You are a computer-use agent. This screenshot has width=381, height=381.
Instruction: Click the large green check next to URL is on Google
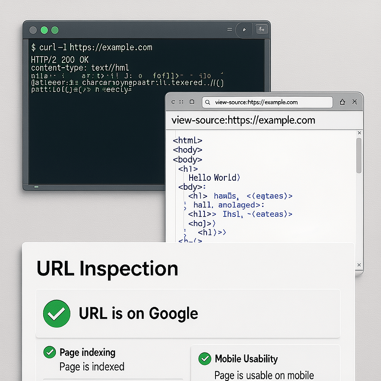(x=57, y=313)
